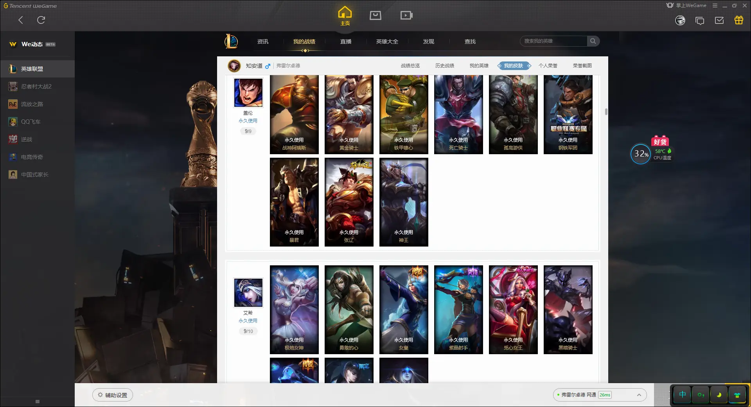Switch to the 荣誉截图 sub-tab
The image size is (751, 407).
(582, 66)
